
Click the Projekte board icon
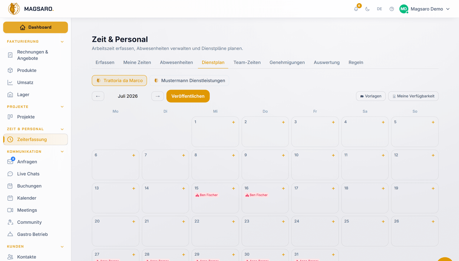[x=10, y=117]
